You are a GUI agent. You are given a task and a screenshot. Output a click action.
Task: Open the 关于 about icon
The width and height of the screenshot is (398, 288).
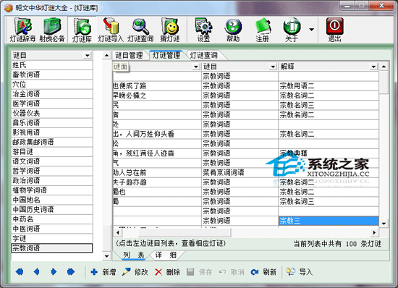coord(292,30)
